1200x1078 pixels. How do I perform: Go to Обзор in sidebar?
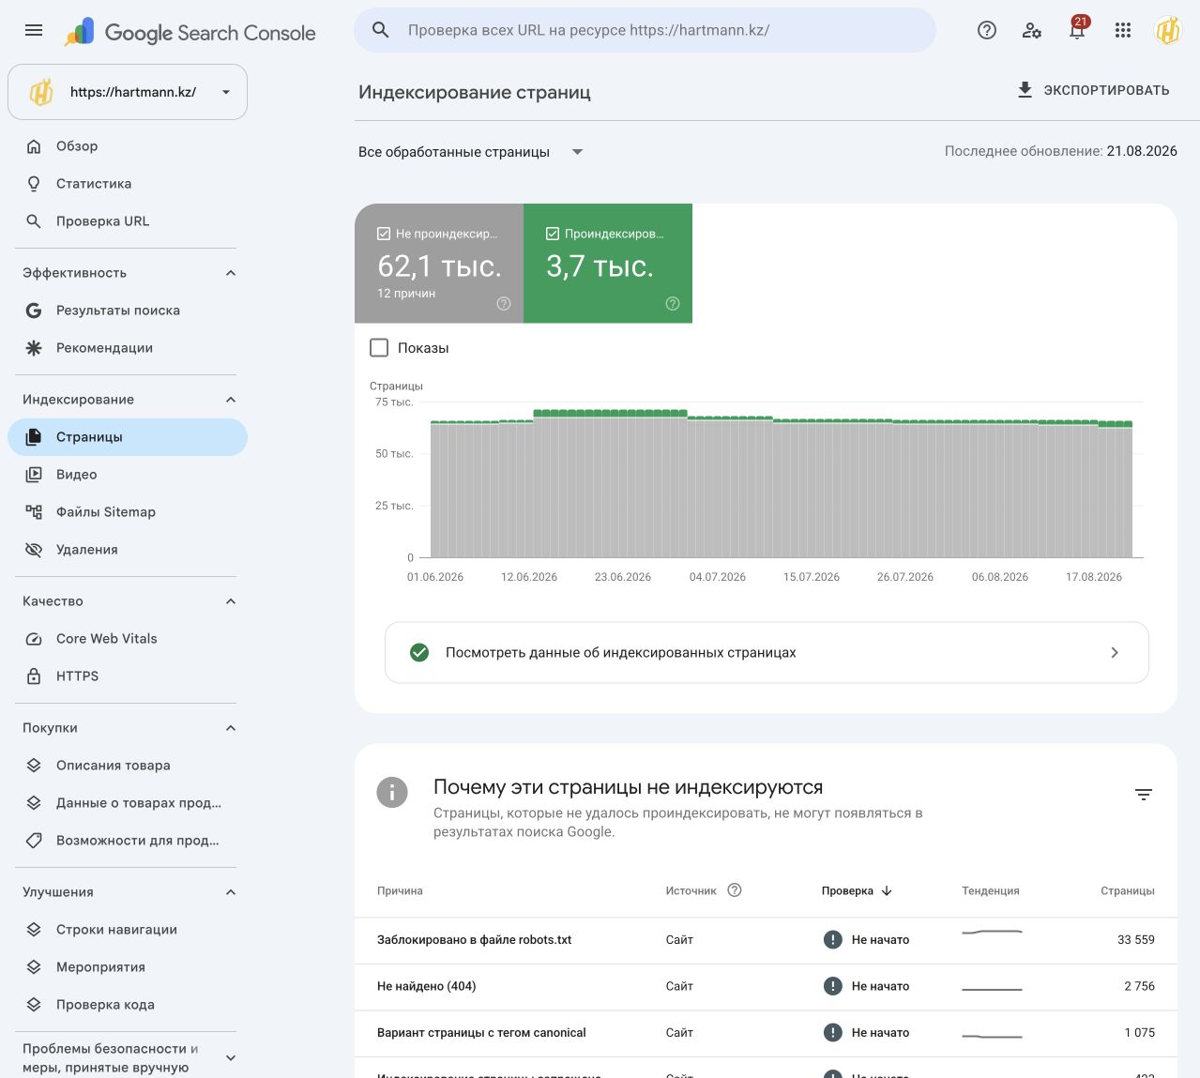[x=128, y=146]
